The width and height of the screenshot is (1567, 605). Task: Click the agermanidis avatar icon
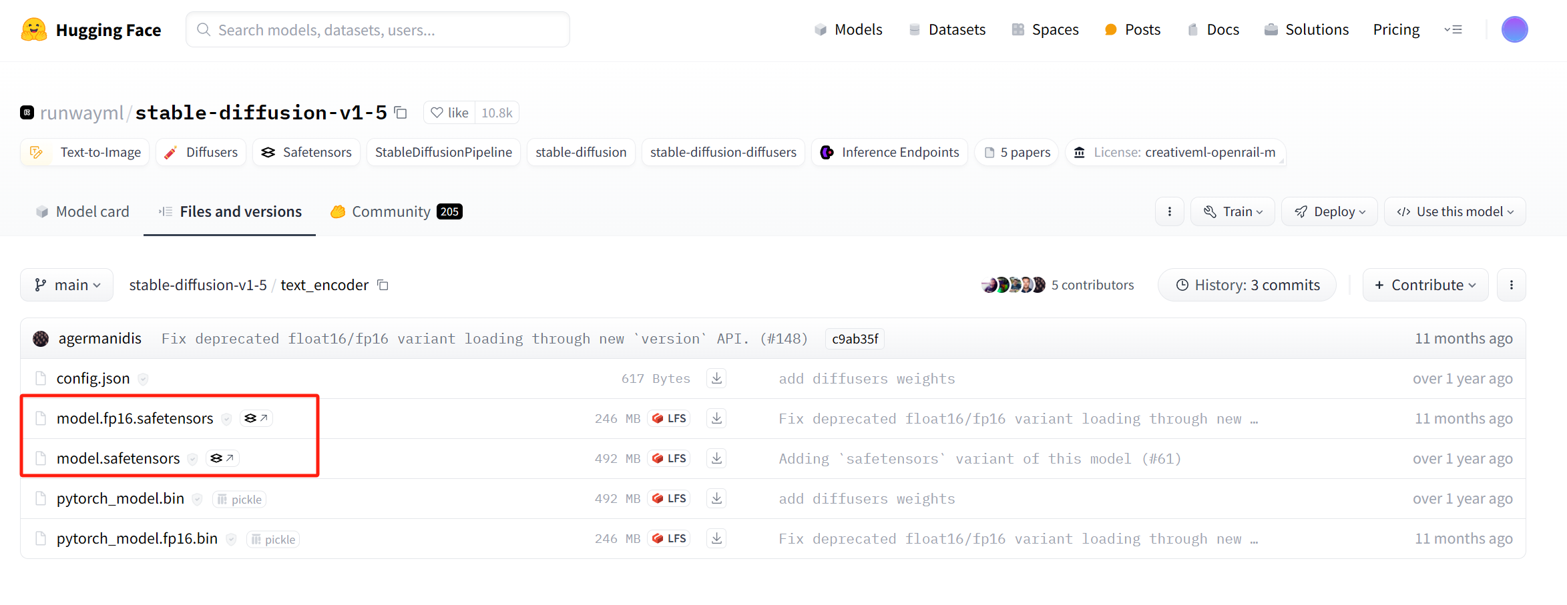coord(41,339)
